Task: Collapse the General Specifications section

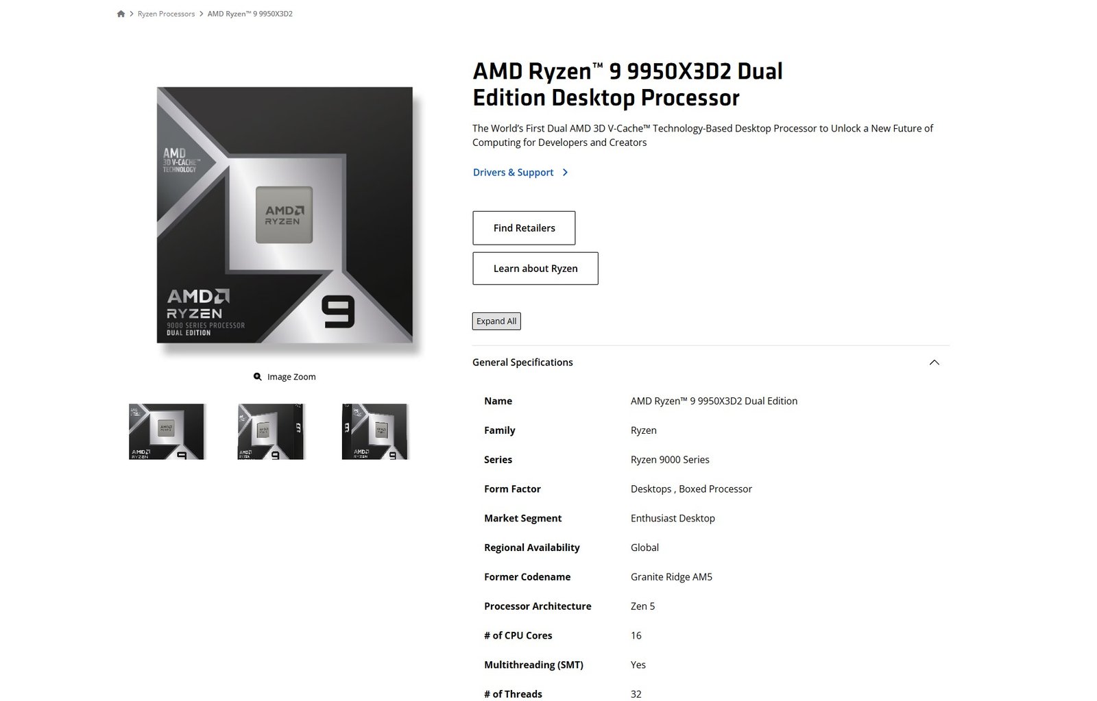Action: [x=934, y=362]
